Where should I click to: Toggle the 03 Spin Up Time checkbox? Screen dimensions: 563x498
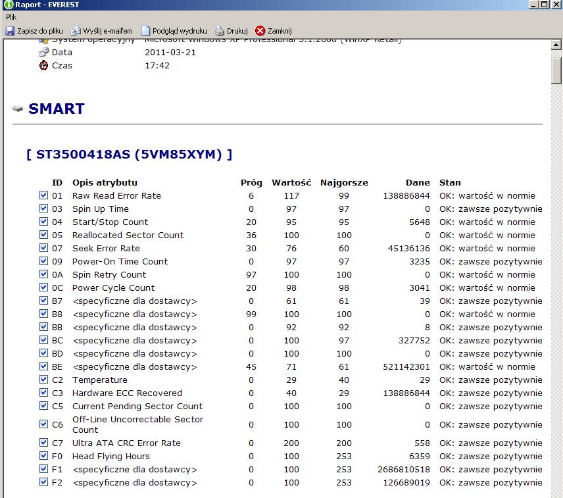43,209
